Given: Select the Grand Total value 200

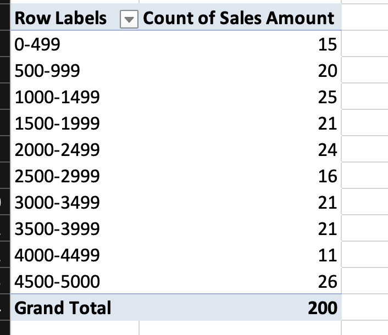Looking at the screenshot, I should click(322, 308).
